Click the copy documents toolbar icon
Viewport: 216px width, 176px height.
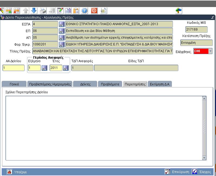68,11
